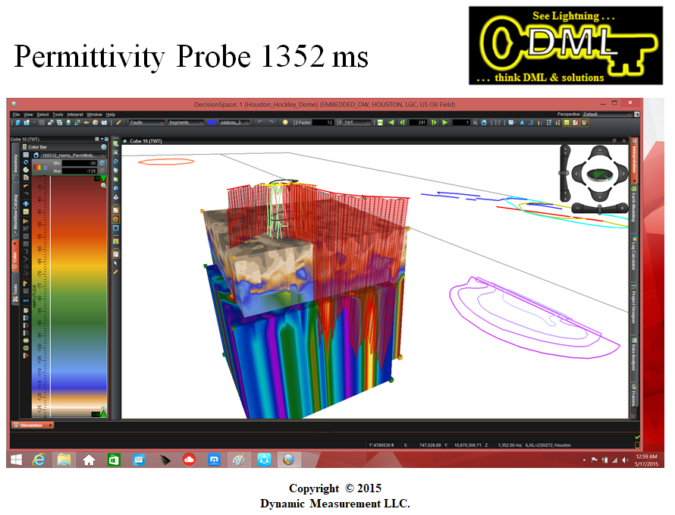Click the pencil edit tool in the main toolbar
Image resolution: width=675 pixels, height=515 pixels.
pyautogui.click(x=119, y=123)
